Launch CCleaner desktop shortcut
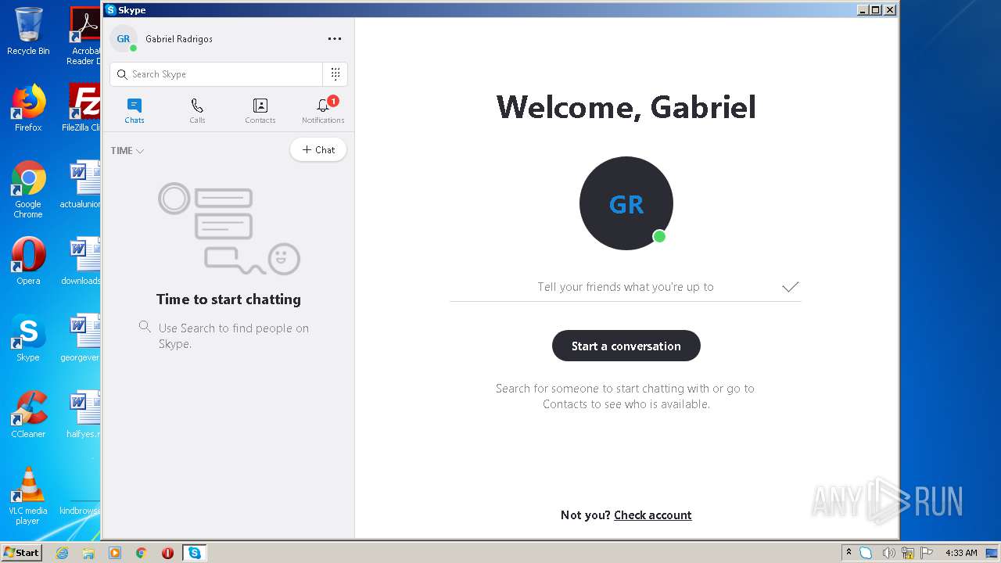The image size is (1001, 563). pos(28,414)
